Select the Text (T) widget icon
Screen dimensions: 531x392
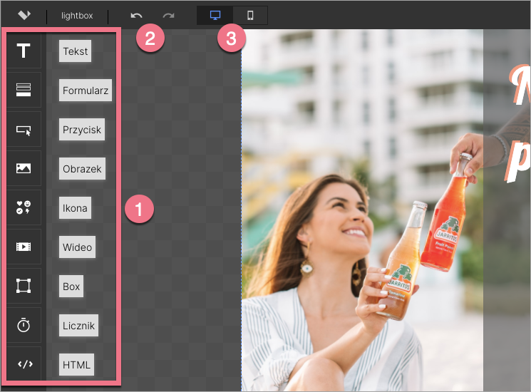tap(24, 51)
